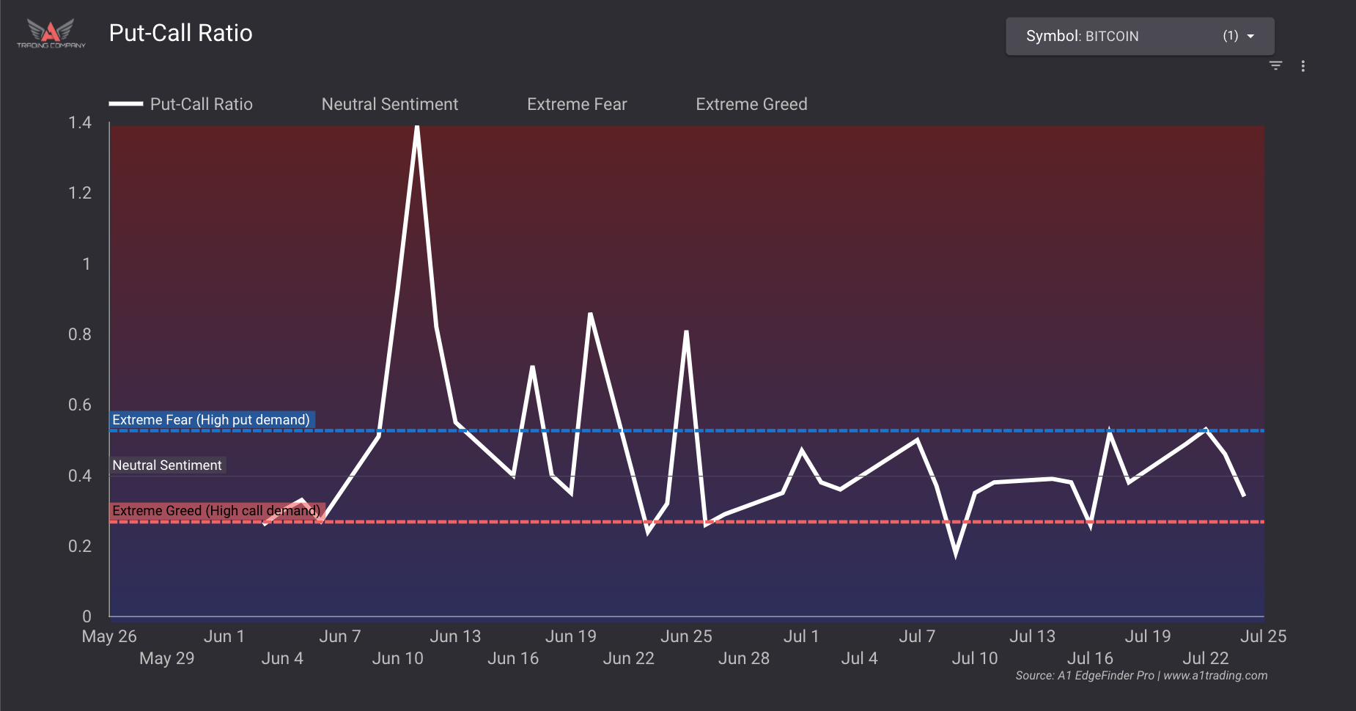Screen dimensions: 1356x711
Task: Select the 'Extreme Greed (High call demand)' chart label
Action: tap(216, 511)
